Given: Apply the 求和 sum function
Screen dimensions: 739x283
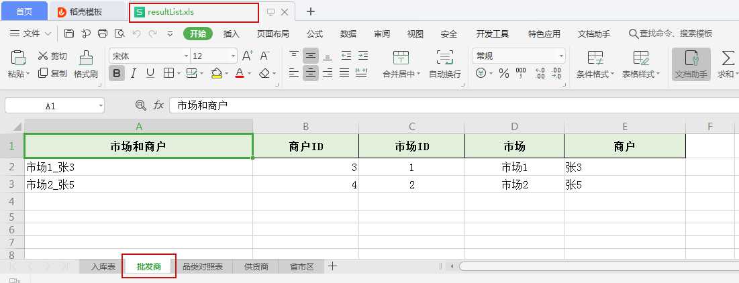Looking at the screenshot, I should (727, 64).
